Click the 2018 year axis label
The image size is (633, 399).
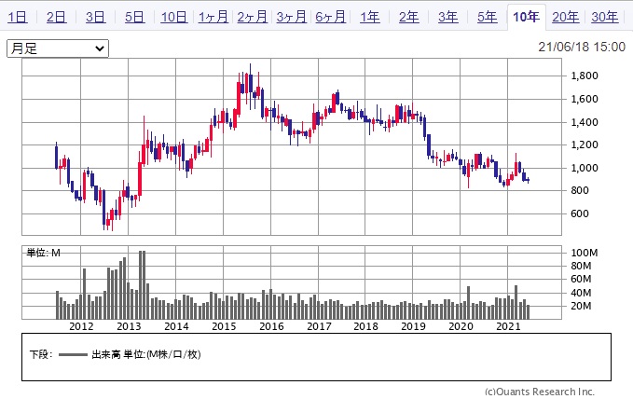coord(365,326)
